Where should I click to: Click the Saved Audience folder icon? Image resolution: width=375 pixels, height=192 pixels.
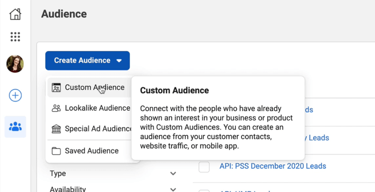(x=56, y=151)
